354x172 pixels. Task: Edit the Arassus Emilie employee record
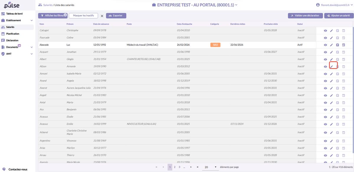331,124
